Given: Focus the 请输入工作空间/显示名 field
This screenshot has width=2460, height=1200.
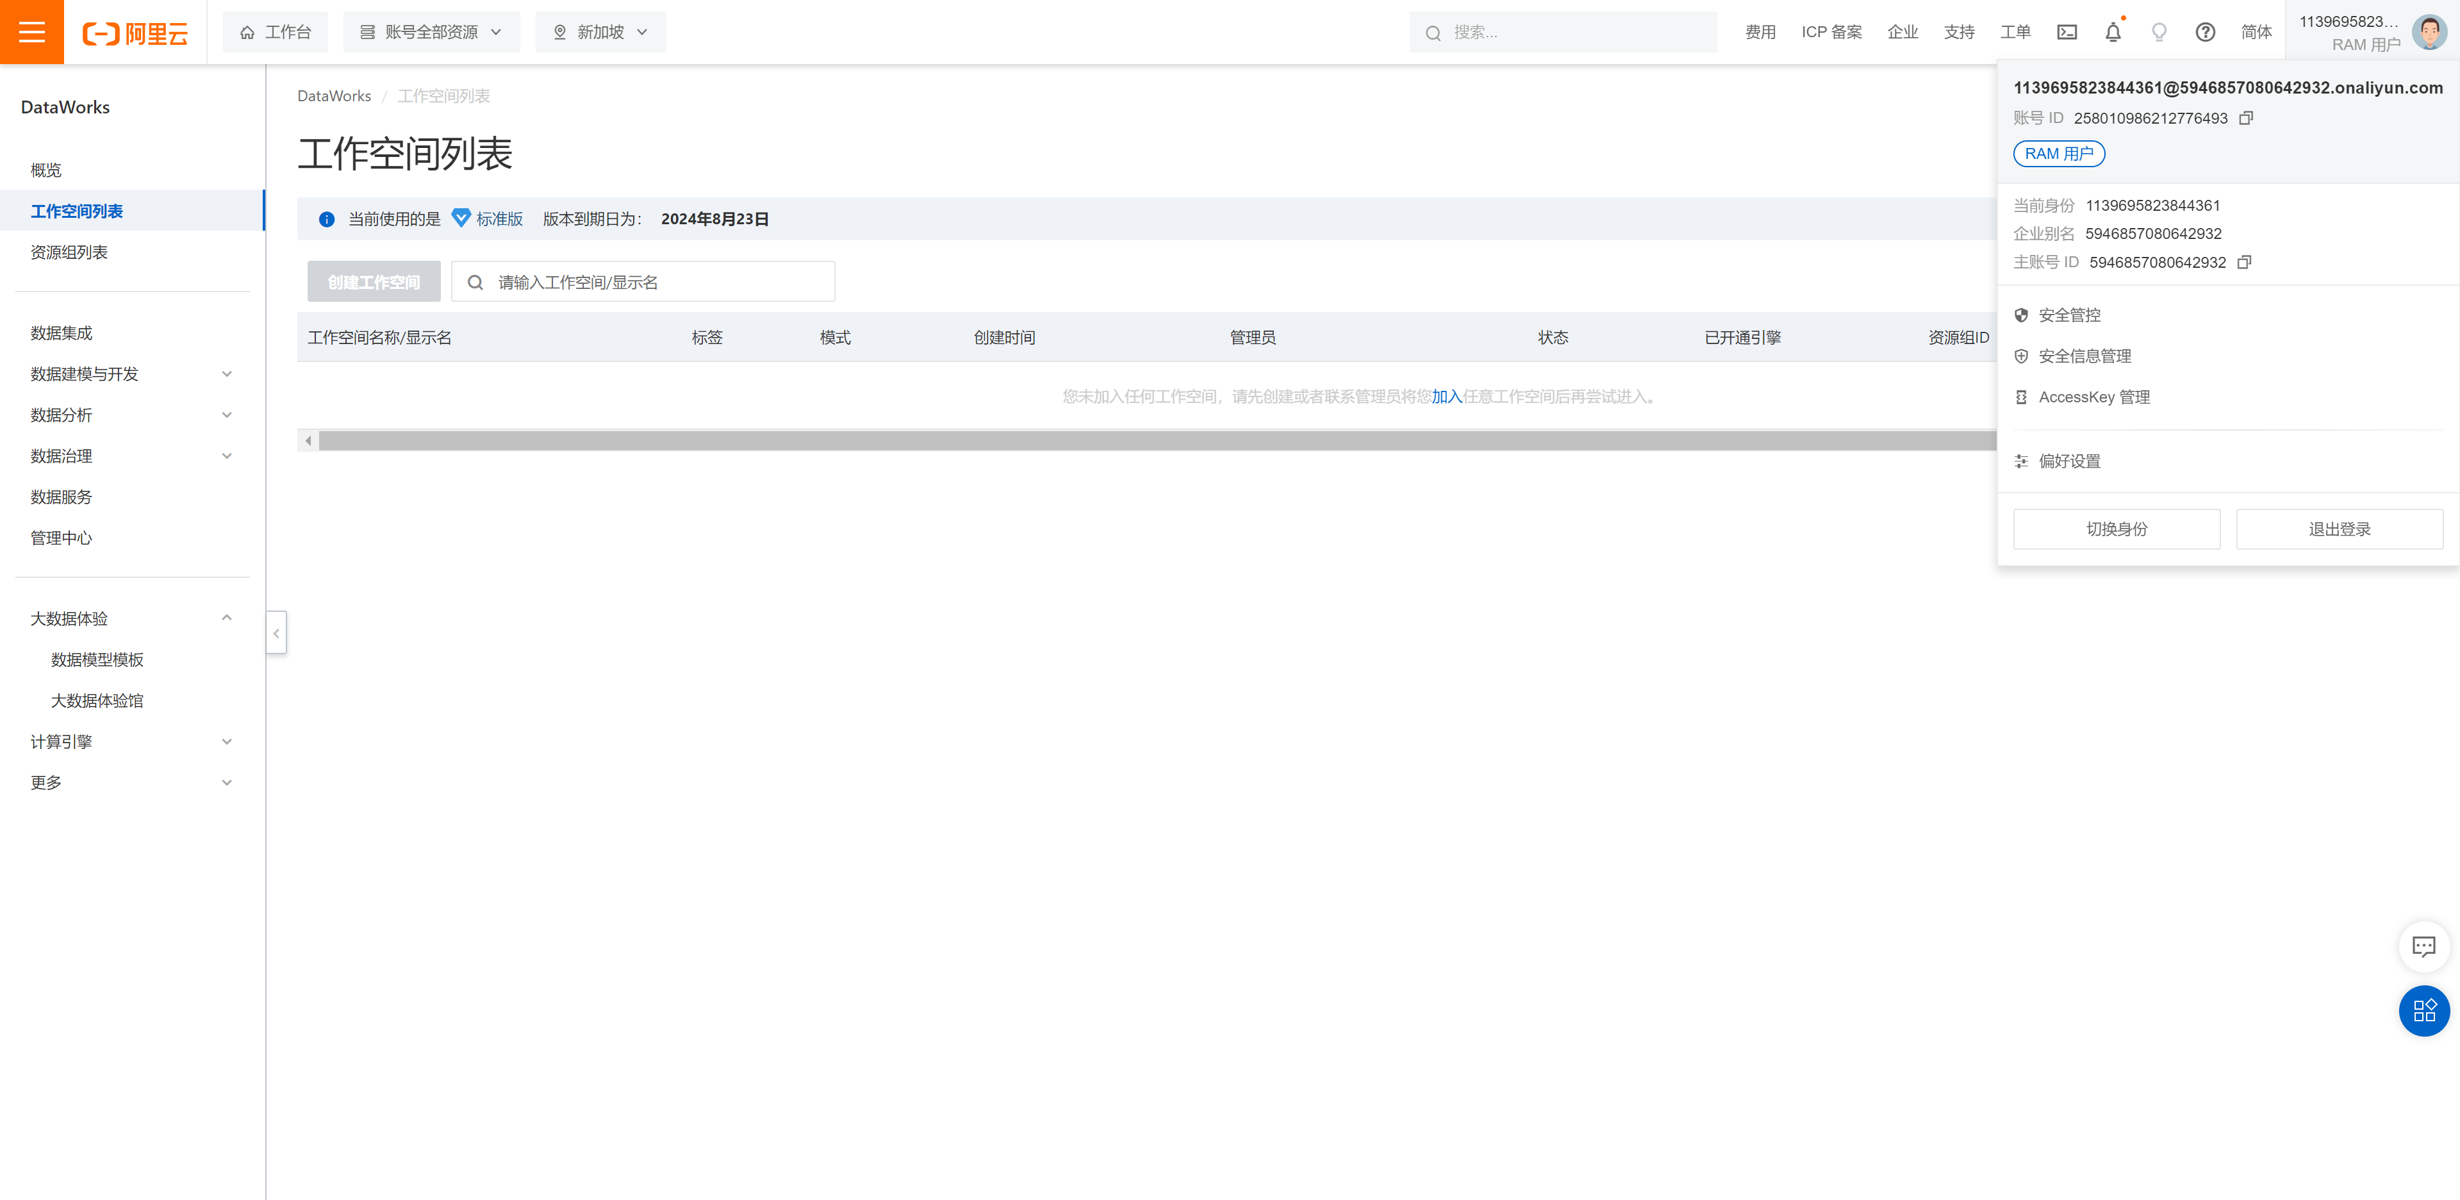Looking at the screenshot, I should click(643, 283).
